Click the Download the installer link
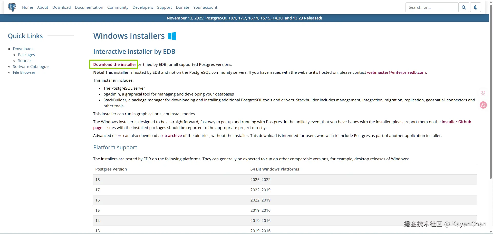 click(x=115, y=65)
